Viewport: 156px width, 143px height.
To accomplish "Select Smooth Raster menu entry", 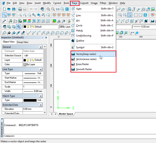I will click(x=94, y=69).
